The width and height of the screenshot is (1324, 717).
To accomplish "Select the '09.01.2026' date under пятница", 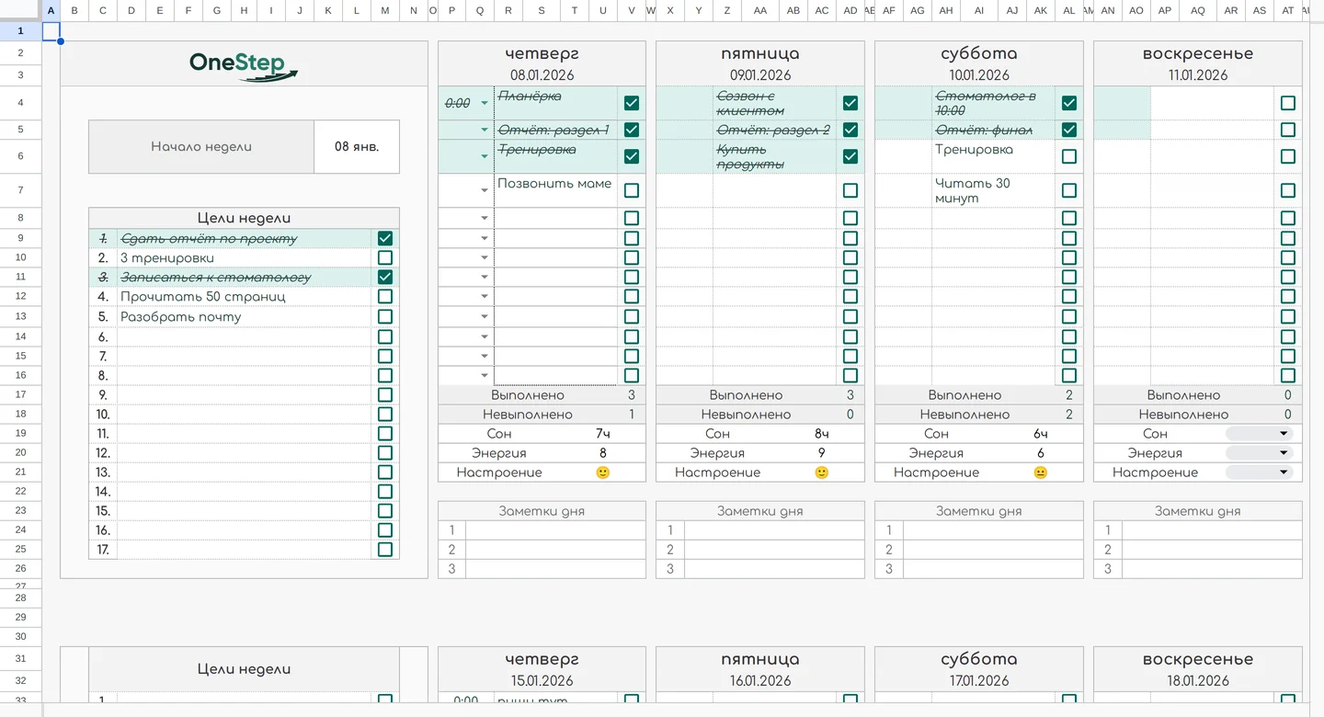I will [760, 75].
